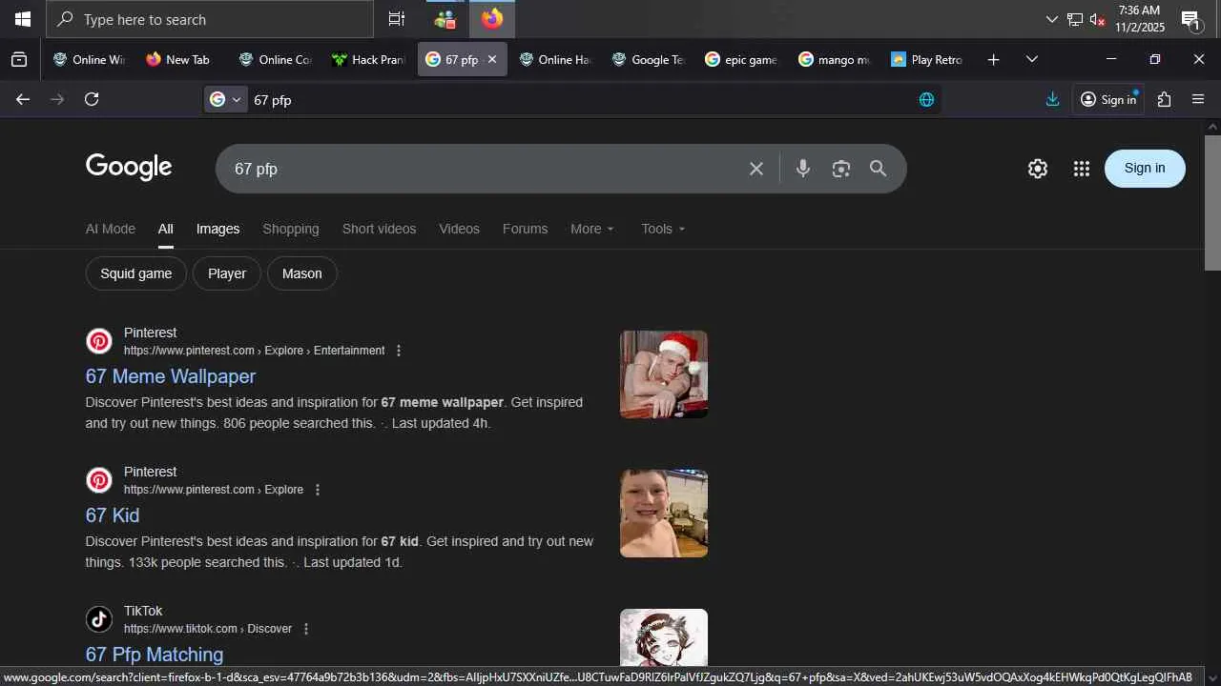Show hidden system tray icons
This screenshot has width=1221, height=686.
click(x=1052, y=19)
